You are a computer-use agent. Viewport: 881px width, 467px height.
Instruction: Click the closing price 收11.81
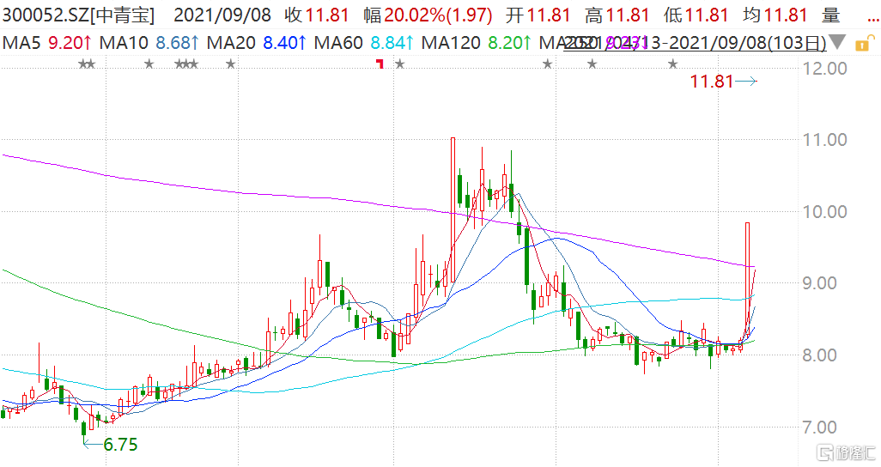point(317,15)
